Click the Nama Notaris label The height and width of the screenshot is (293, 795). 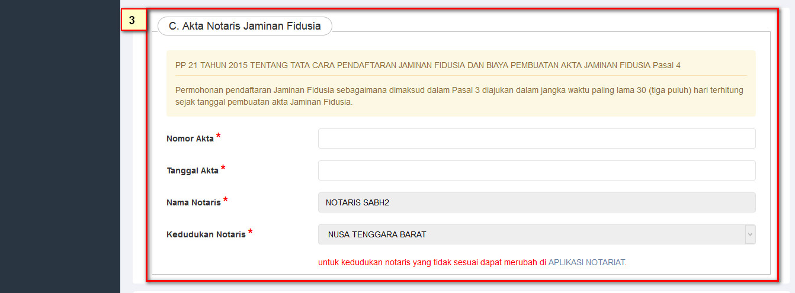pyautogui.click(x=194, y=203)
